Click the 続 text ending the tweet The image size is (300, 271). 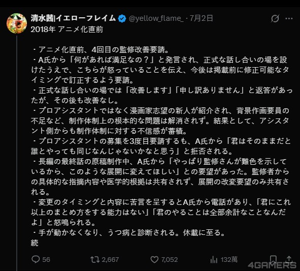[35, 243]
